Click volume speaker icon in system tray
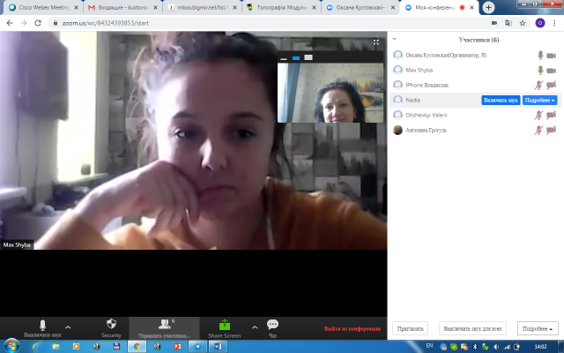 496,347
